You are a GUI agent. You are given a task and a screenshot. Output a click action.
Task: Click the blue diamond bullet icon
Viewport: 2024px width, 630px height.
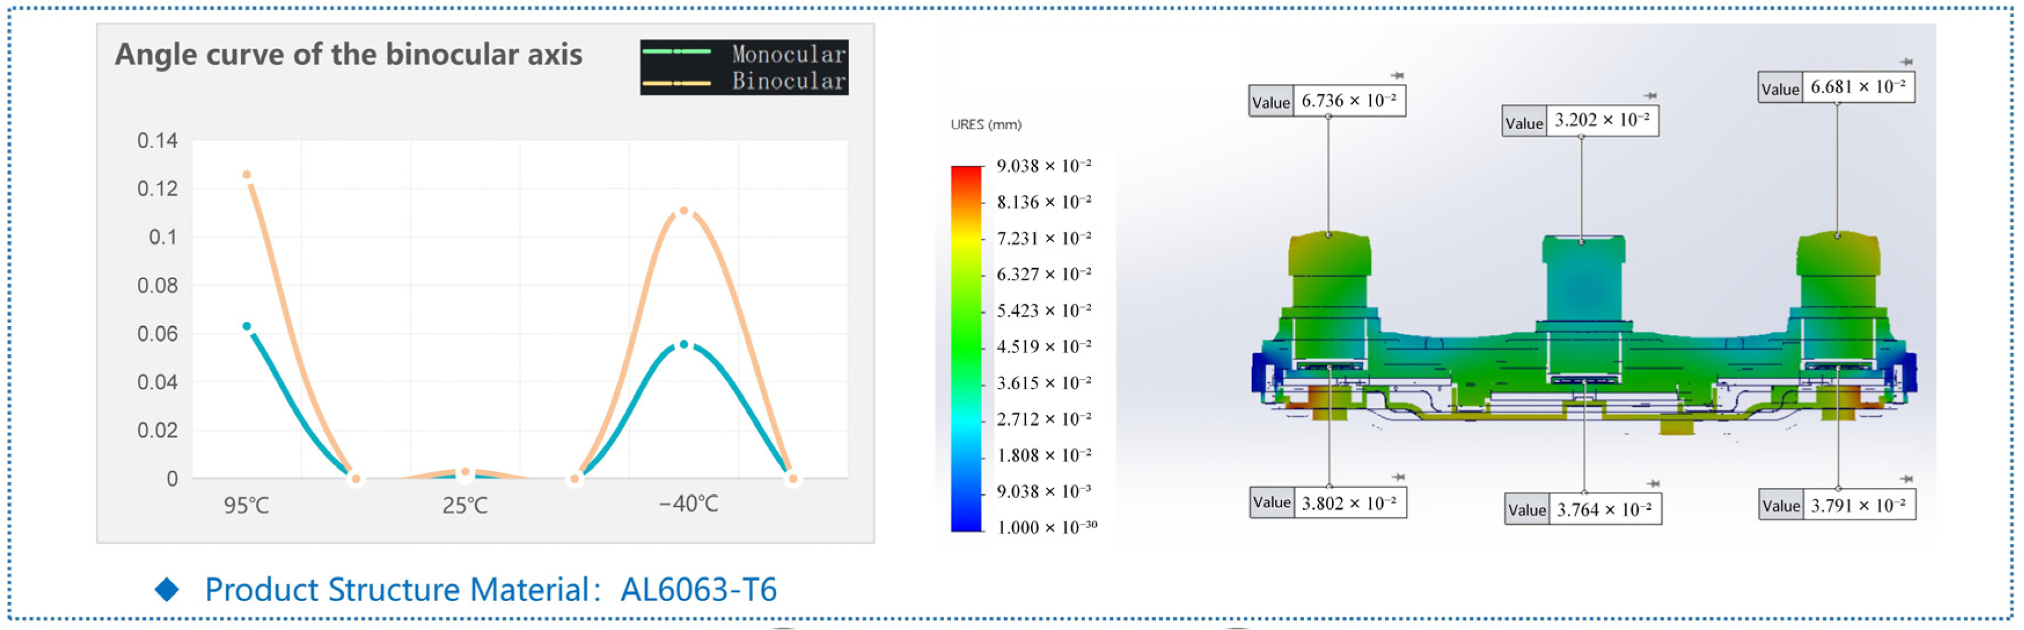click(167, 589)
